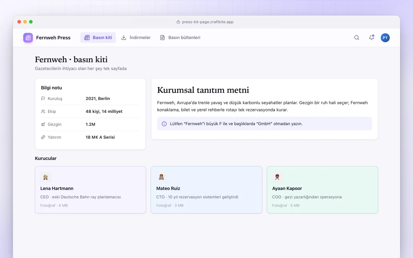Open the search magnifier icon
Viewport: 413px width, 258px height.
coord(357,38)
